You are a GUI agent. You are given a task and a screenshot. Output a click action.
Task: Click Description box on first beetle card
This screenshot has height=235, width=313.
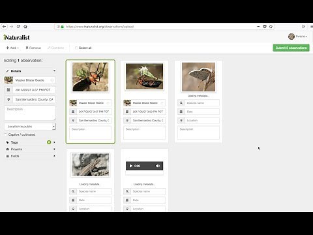90,133
